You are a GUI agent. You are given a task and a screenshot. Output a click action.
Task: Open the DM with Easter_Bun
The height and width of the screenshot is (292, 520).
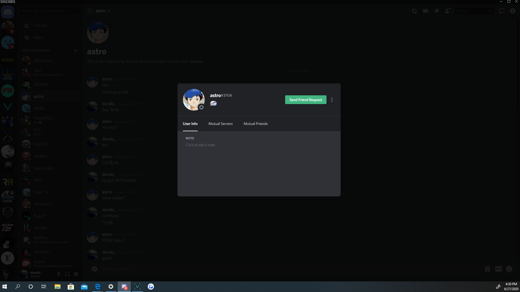pyautogui.click(x=50, y=168)
